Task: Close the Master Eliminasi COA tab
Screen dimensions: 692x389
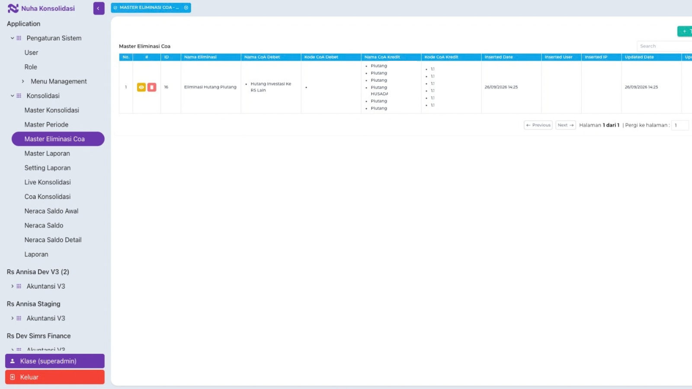Action: 186,8
